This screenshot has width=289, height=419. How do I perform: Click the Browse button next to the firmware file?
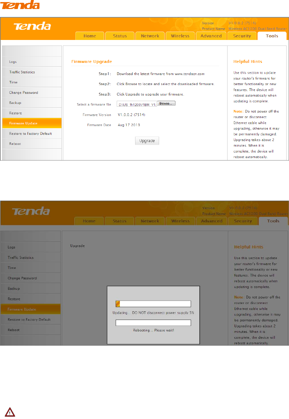pyautogui.click(x=166, y=104)
